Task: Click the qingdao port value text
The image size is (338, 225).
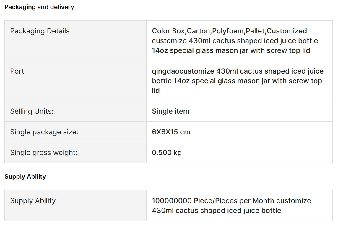Action: [238, 81]
